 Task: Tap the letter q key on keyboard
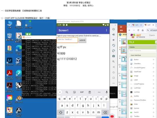click(x=59, y=99)
